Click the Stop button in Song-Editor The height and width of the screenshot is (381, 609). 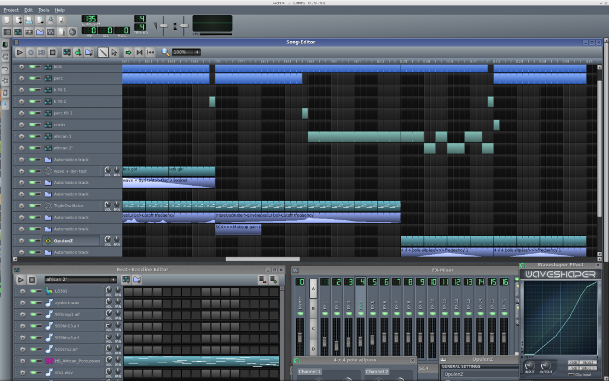(52, 52)
